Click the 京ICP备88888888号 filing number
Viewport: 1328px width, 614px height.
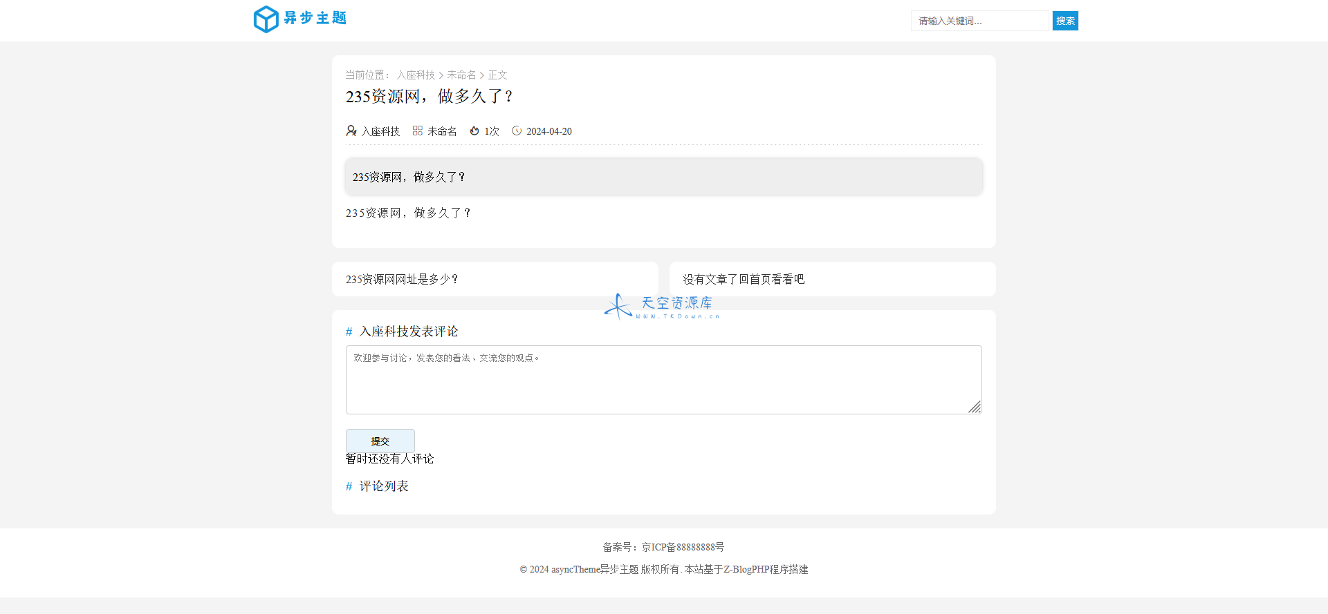click(683, 547)
